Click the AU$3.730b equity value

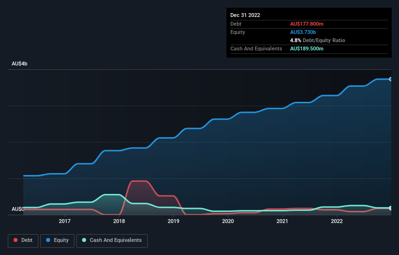[303, 32]
